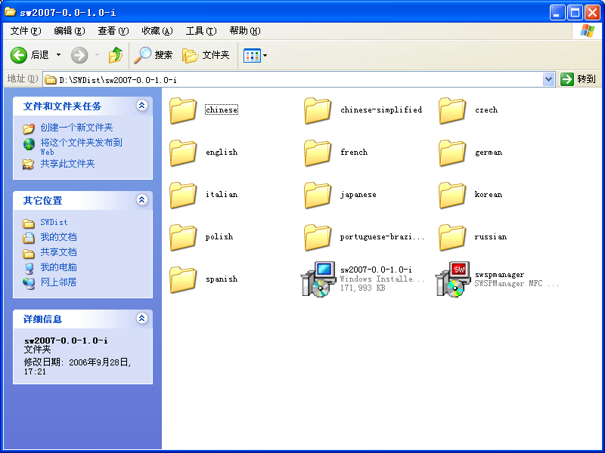Open 我的电脑 link
The image size is (605, 453).
[58, 267]
